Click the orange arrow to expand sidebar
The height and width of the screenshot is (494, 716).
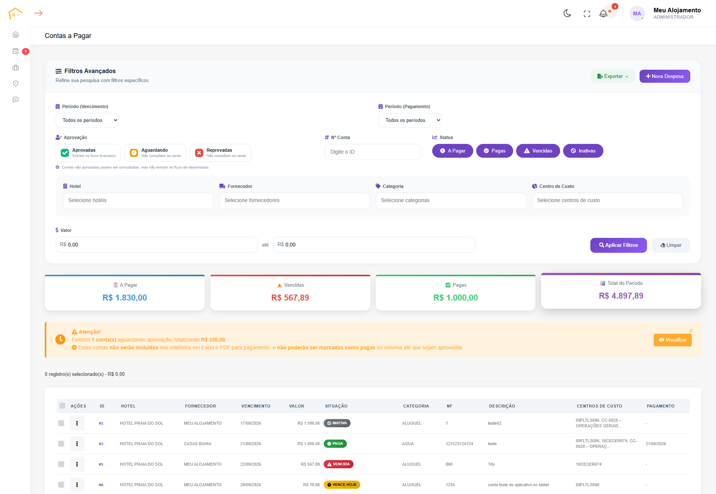(38, 13)
